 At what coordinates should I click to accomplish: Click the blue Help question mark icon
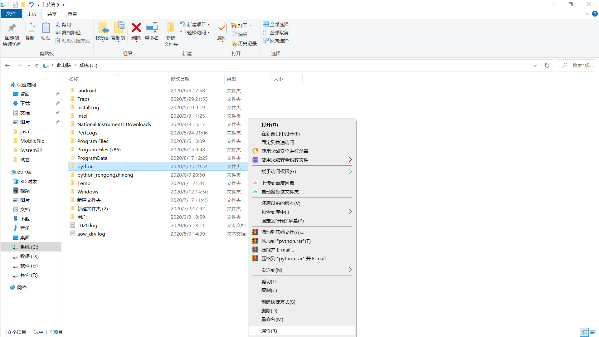coord(595,14)
